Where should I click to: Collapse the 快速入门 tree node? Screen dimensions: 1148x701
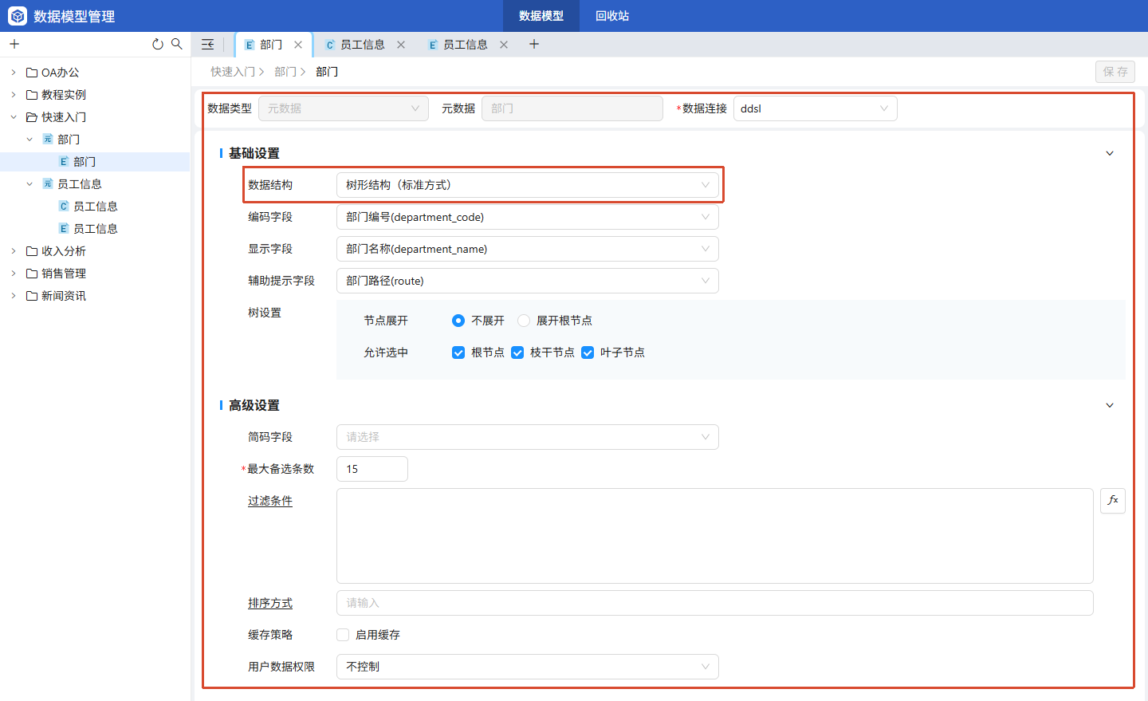14,117
